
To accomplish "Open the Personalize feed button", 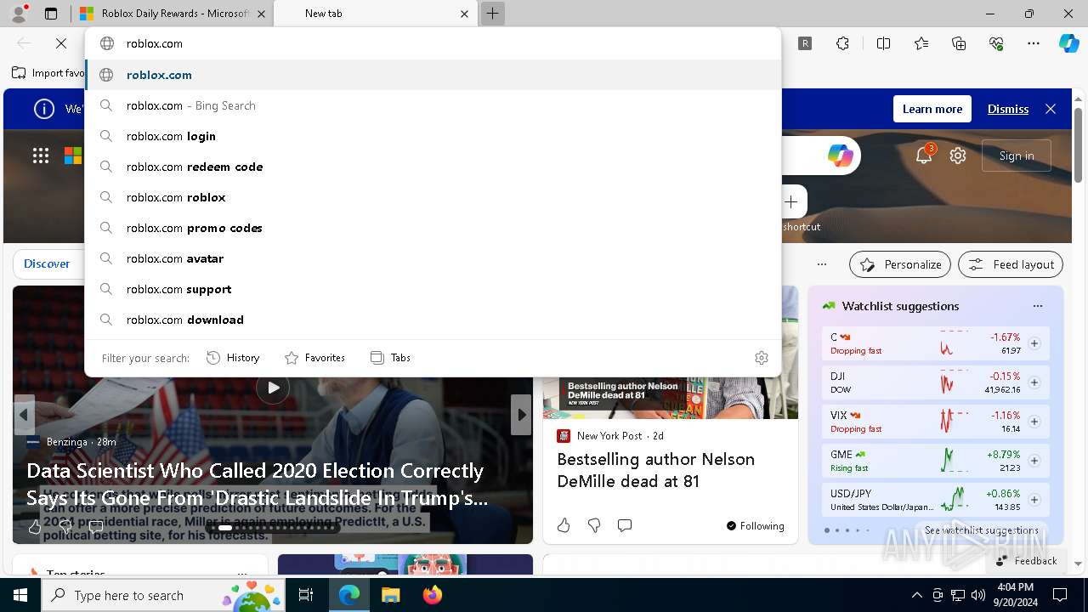I will (900, 264).
